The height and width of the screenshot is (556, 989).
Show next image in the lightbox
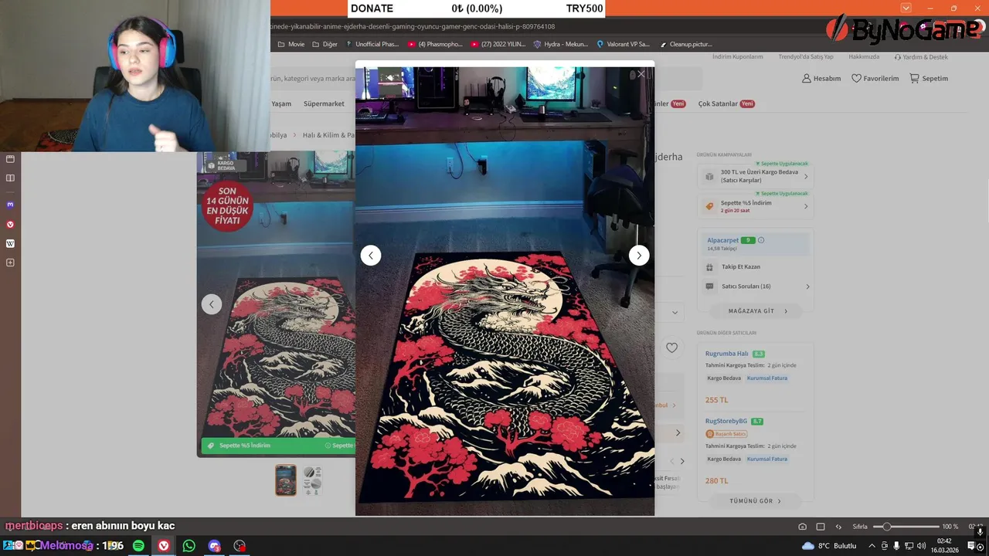pyautogui.click(x=639, y=256)
